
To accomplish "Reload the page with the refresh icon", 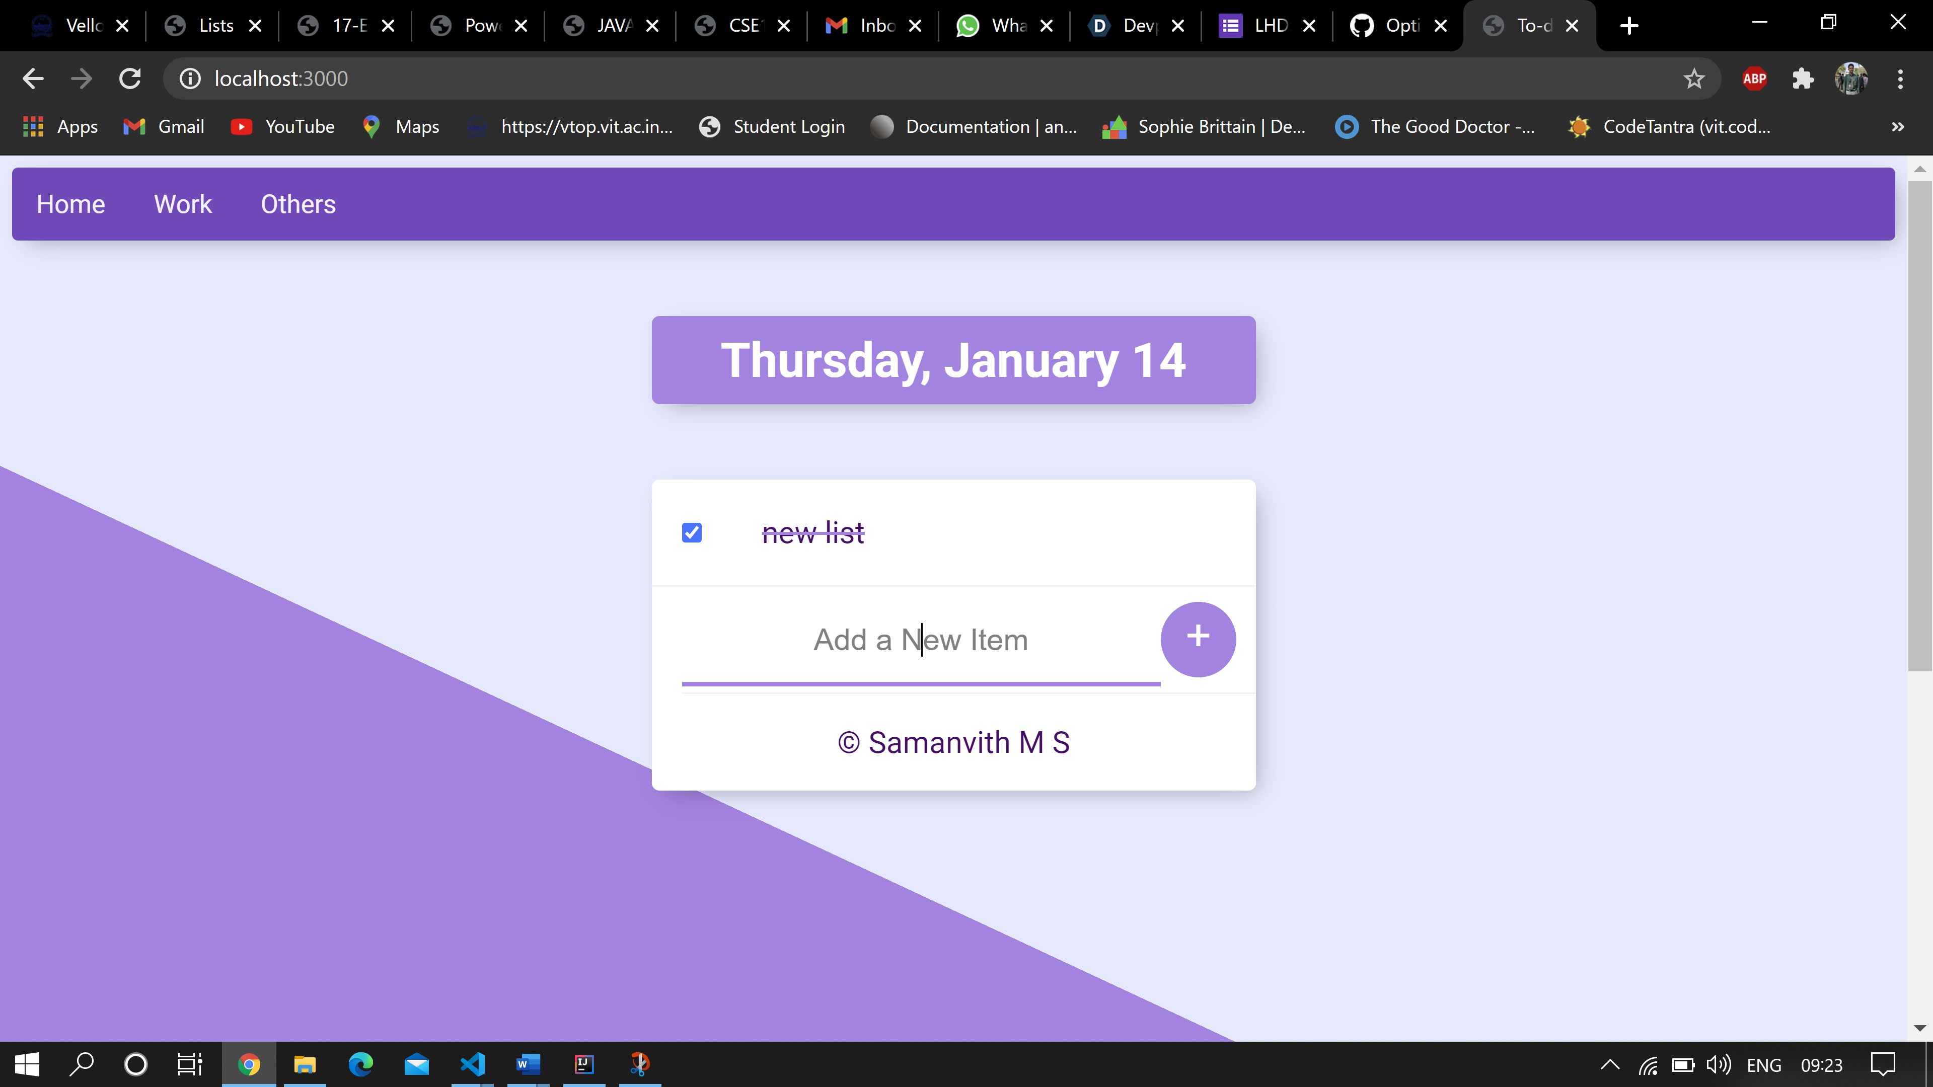I will 130,79.
